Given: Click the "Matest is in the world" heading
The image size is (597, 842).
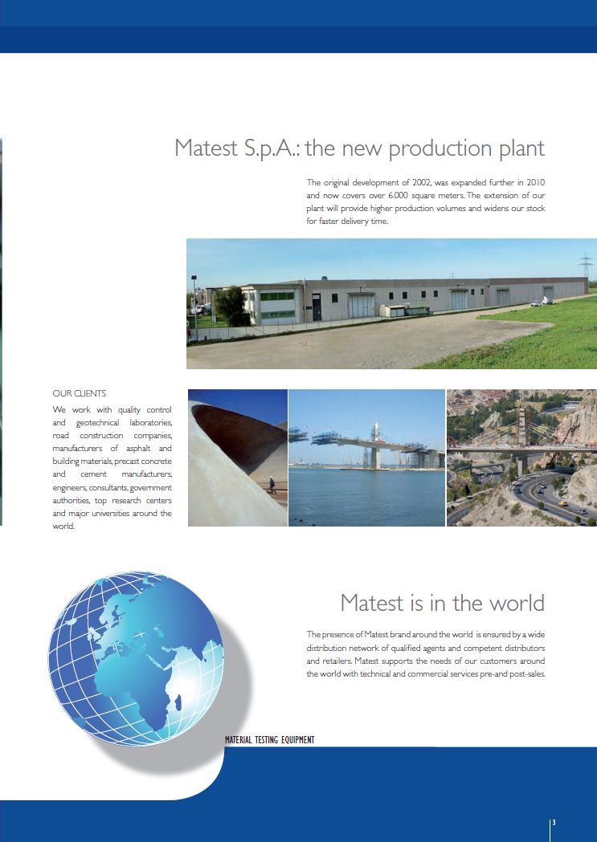Looking at the screenshot, I should point(442,603).
